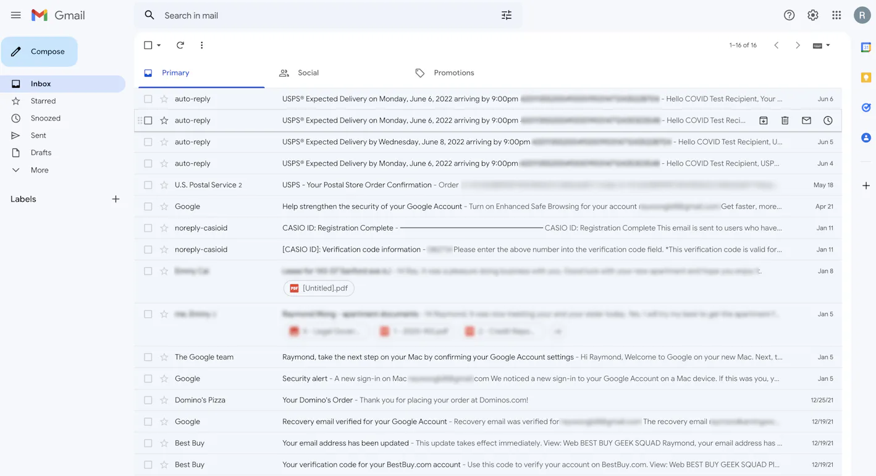
Task: Refresh the inbox
Action: coord(180,45)
